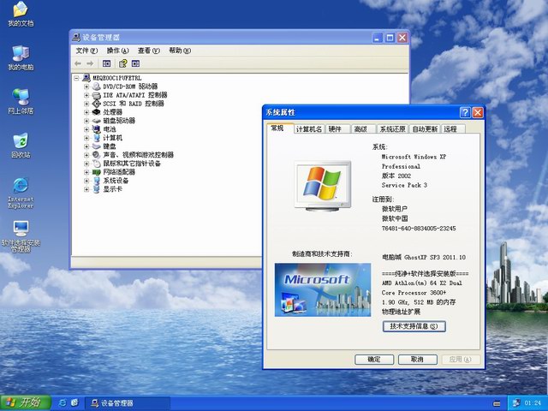Click the help ? button in 系统属性 title bar
548x411 pixels.
[x=465, y=112]
